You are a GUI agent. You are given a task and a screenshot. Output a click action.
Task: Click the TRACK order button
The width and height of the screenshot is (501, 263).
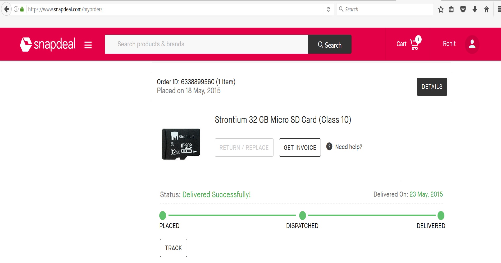[173, 248]
